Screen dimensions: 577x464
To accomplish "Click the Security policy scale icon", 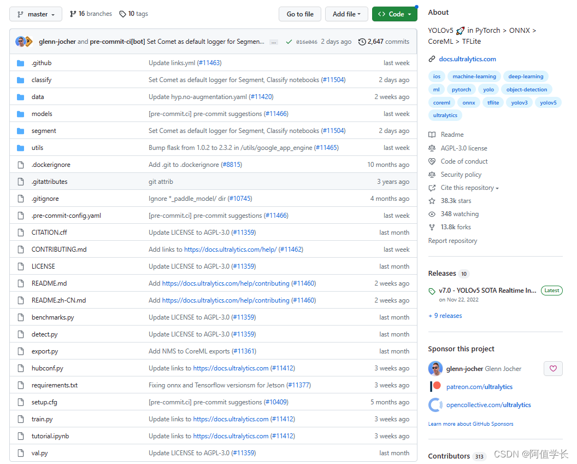I will (x=432, y=175).
